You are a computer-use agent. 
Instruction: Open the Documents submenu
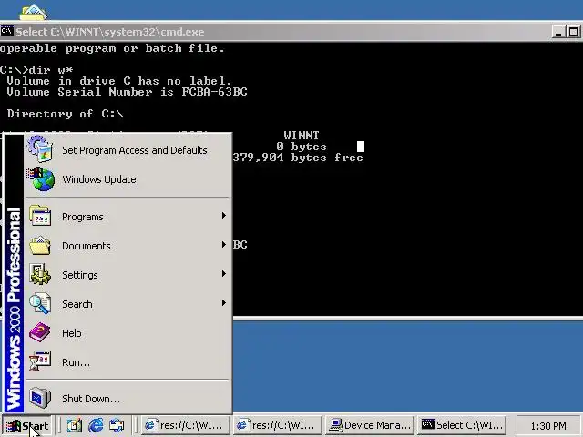coord(128,246)
